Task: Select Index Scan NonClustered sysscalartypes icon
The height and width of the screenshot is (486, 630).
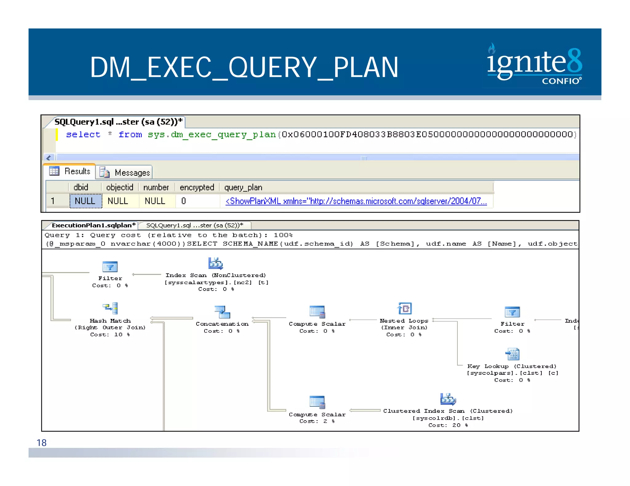Action: [215, 264]
